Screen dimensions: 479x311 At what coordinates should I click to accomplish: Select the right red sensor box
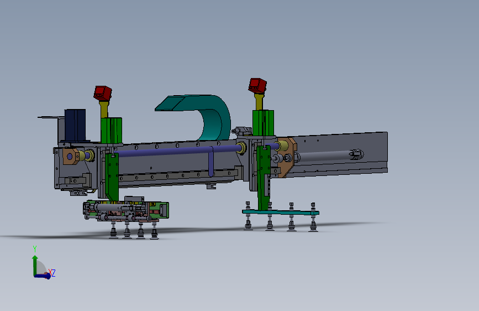(x=257, y=86)
